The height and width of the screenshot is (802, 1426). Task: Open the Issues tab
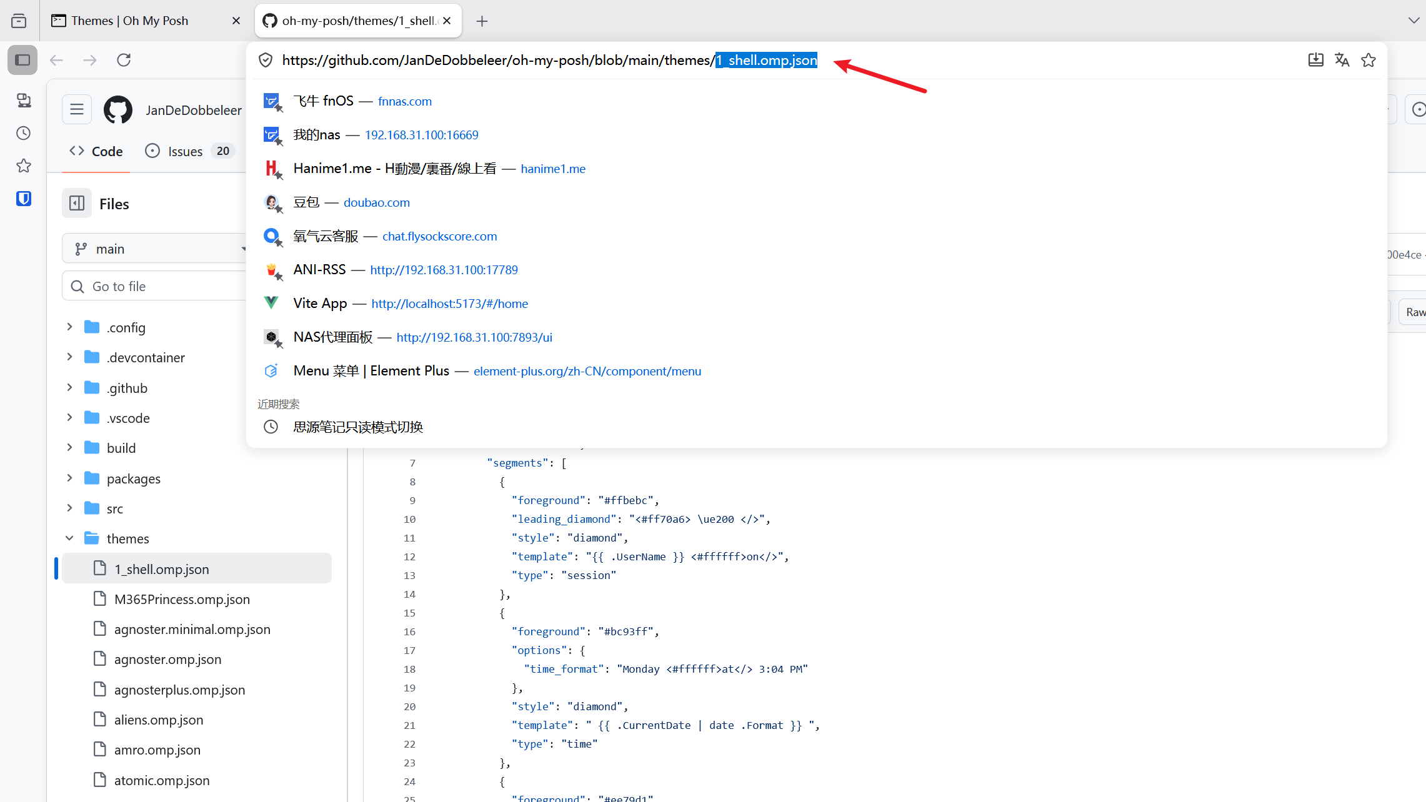[189, 151]
